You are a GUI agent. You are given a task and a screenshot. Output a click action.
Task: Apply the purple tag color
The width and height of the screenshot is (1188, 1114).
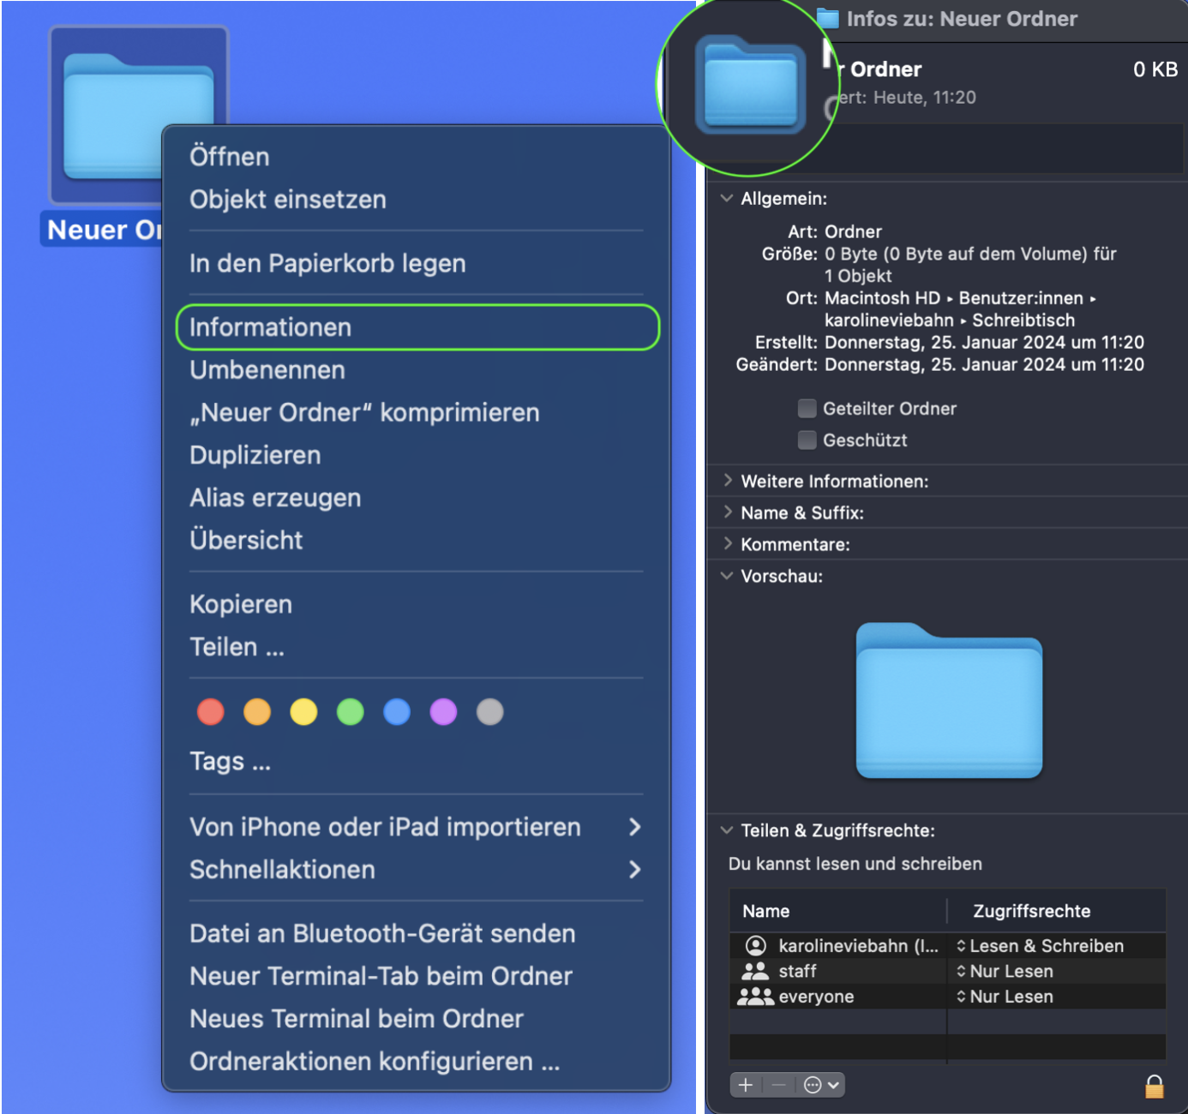click(443, 711)
